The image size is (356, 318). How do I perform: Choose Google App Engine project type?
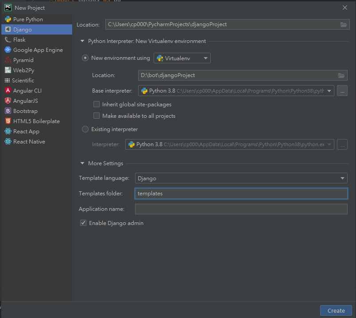point(37,50)
